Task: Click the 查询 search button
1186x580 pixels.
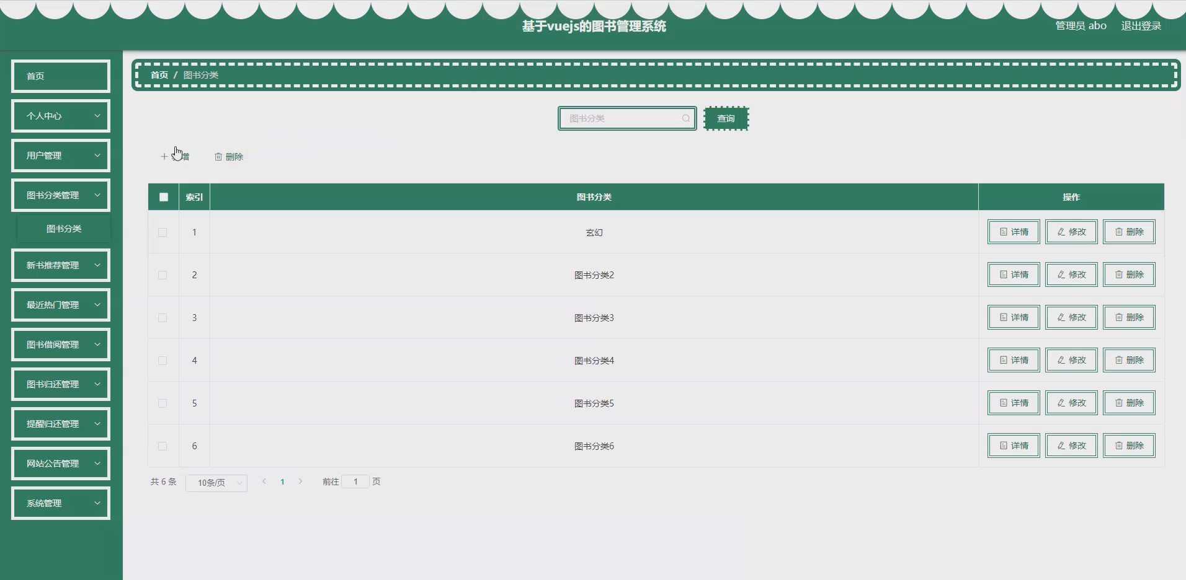Action: (x=726, y=118)
